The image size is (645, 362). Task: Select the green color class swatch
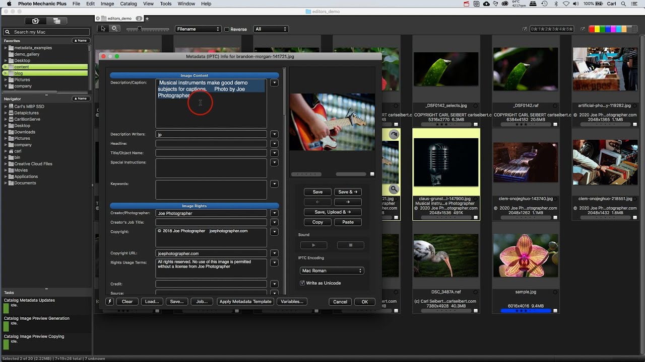coord(602,29)
